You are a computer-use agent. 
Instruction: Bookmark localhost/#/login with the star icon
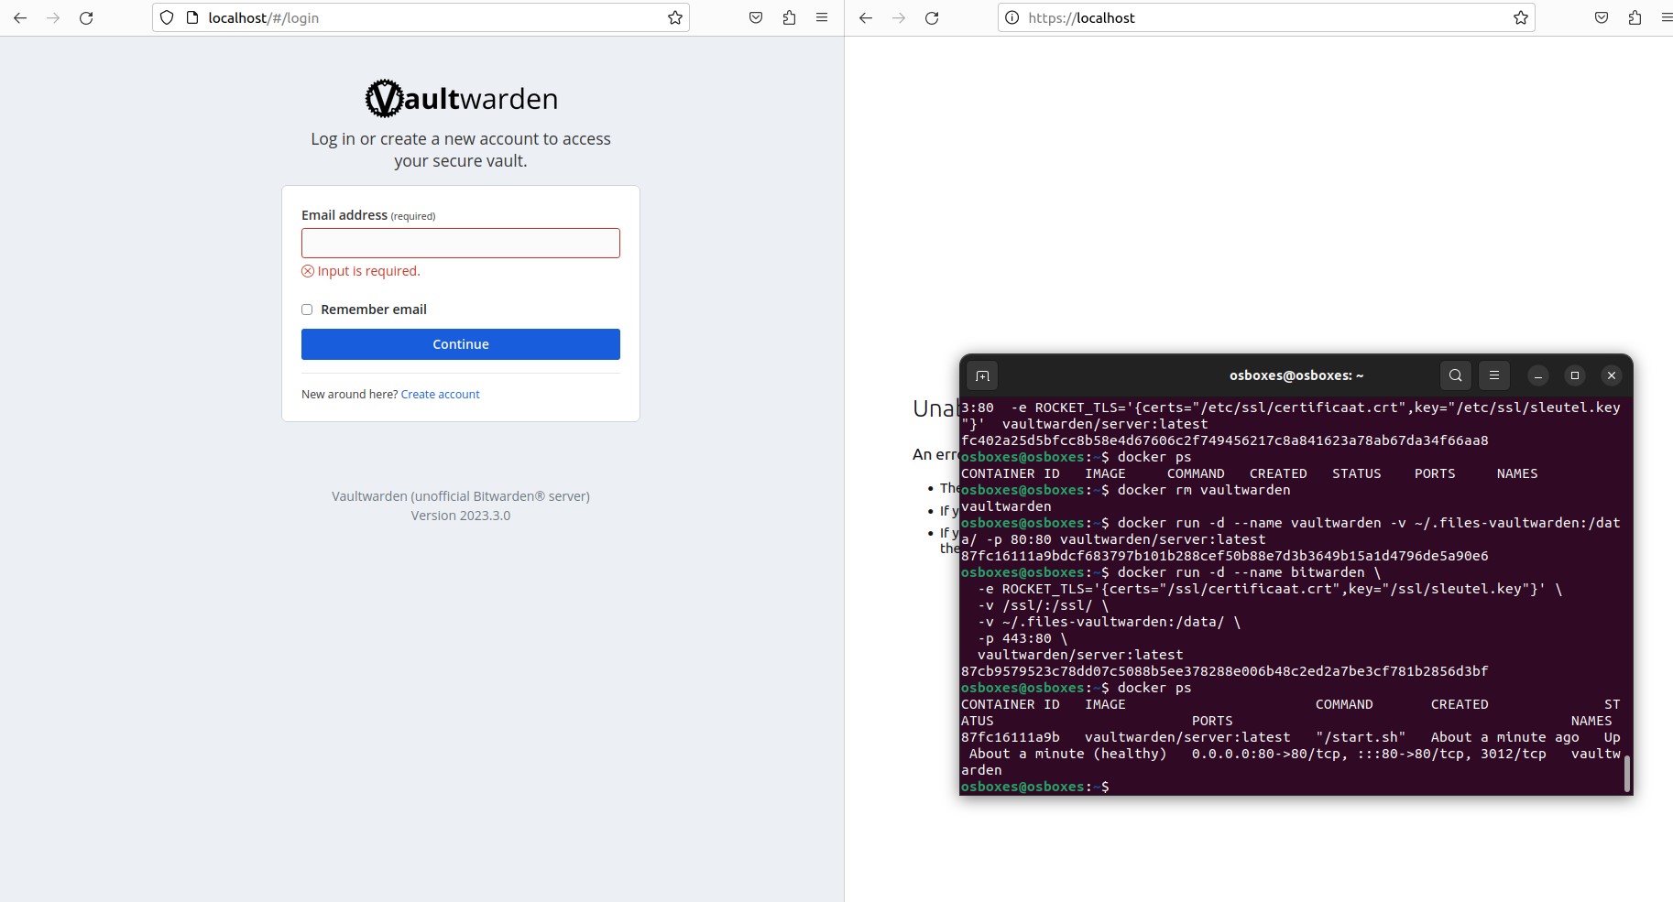click(675, 17)
